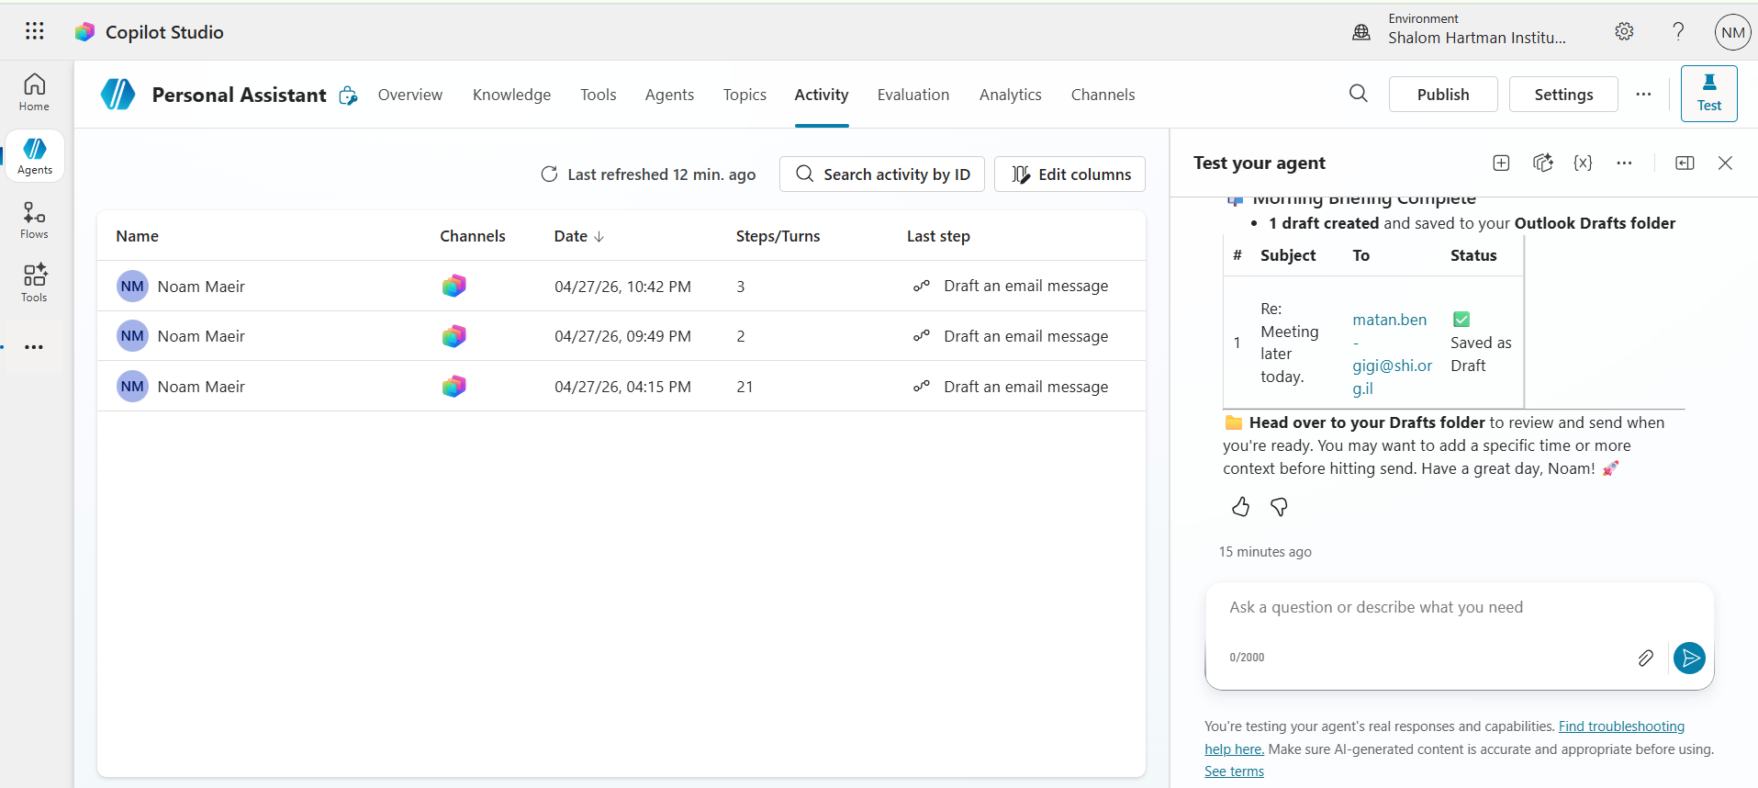1758x788 pixels.
Task: Click the NM avatar in the 09:49 PM row
Action: 132,336
